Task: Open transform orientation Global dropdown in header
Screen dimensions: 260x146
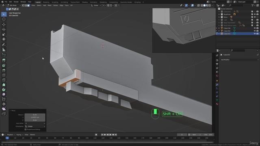Action: 96,5
